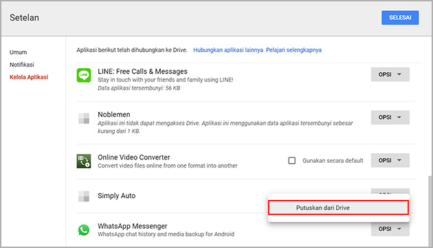Open 'Hubungkan aplikasi lainnya' link
This screenshot has height=248, width=433.
228,50
